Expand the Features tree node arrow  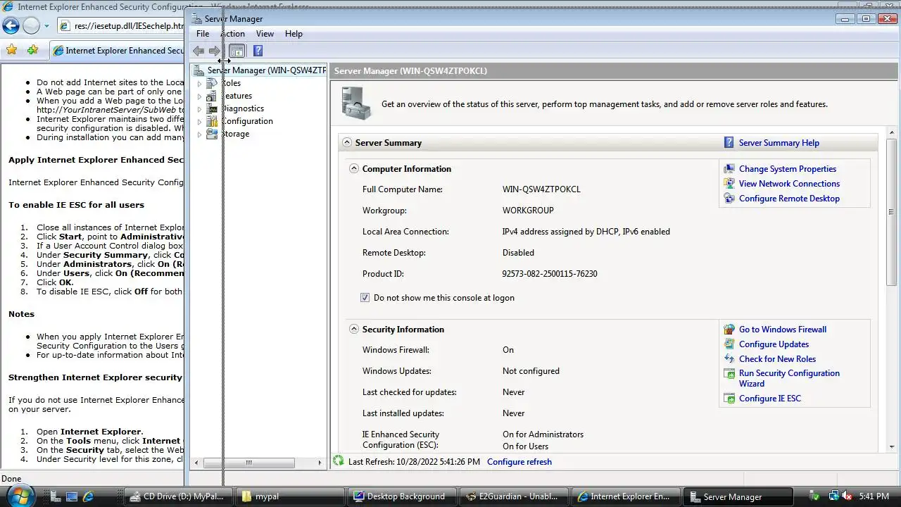click(x=199, y=96)
